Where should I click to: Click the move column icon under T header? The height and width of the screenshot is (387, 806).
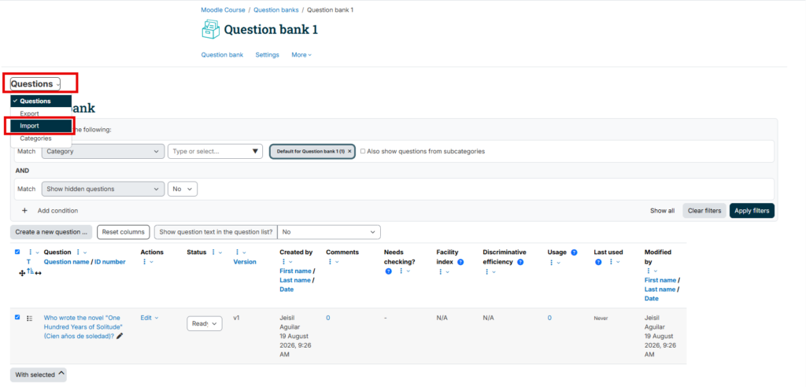point(21,274)
